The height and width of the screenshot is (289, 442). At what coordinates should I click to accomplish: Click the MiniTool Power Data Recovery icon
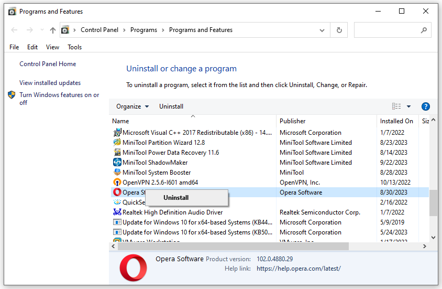pos(117,153)
